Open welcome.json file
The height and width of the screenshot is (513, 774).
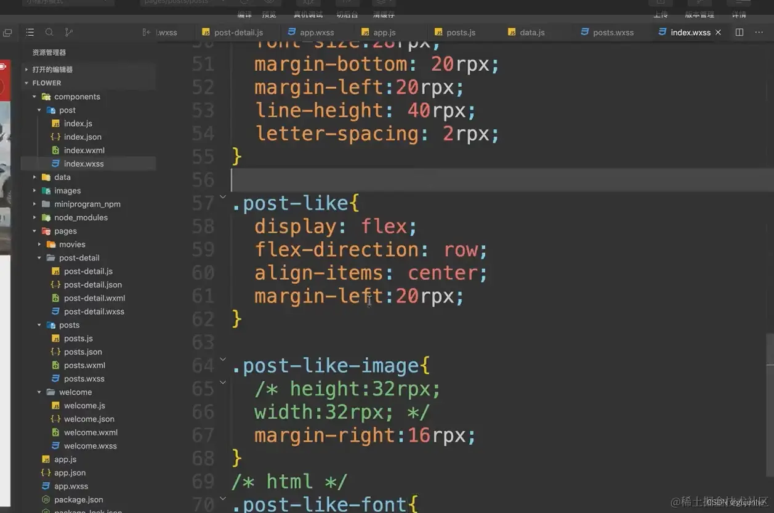(88, 419)
